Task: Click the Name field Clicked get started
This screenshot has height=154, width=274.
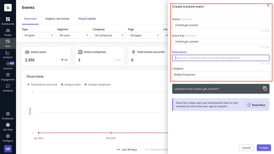Action: click(221, 25)
